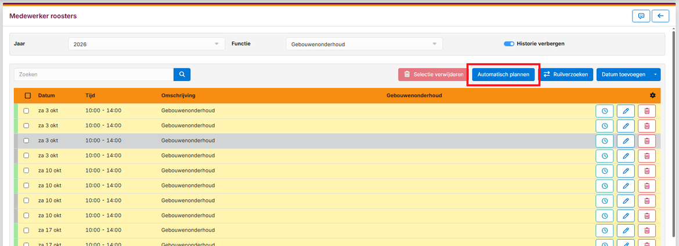Open clock icon on first za 3 okt row
The height and width of the screenshot is (246, 679).
[605, 111]
